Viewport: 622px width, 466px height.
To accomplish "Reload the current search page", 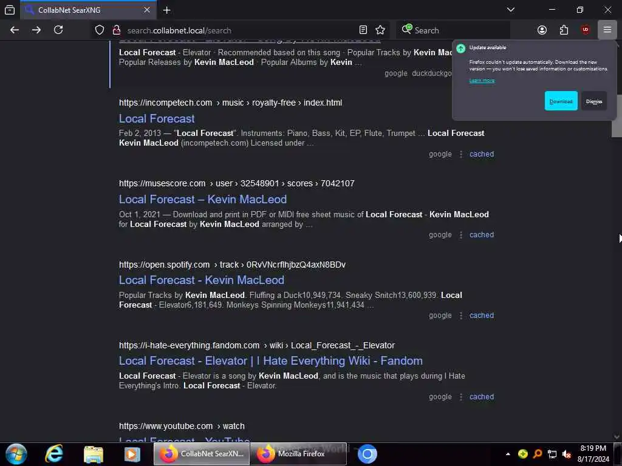I will [58, 30].
